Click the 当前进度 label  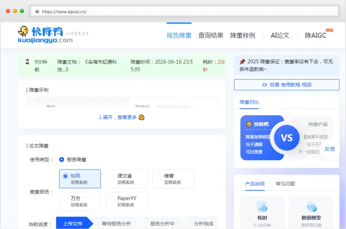[x=40, y=224]
